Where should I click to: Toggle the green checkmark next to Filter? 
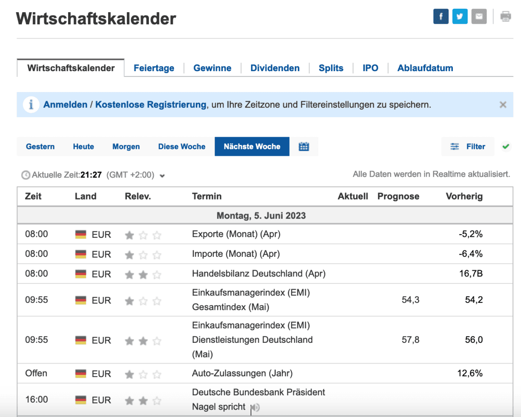tap(505, 146)
